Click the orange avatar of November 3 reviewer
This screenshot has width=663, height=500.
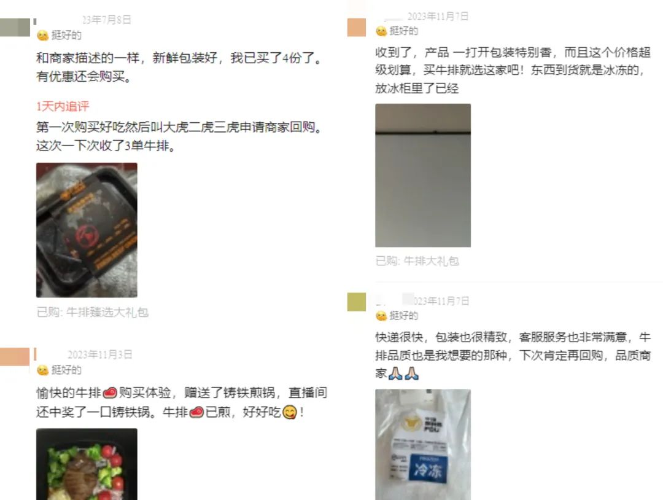15,357
